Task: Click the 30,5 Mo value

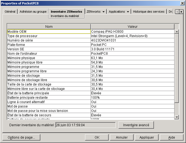Action: click(x=133, y=84)
